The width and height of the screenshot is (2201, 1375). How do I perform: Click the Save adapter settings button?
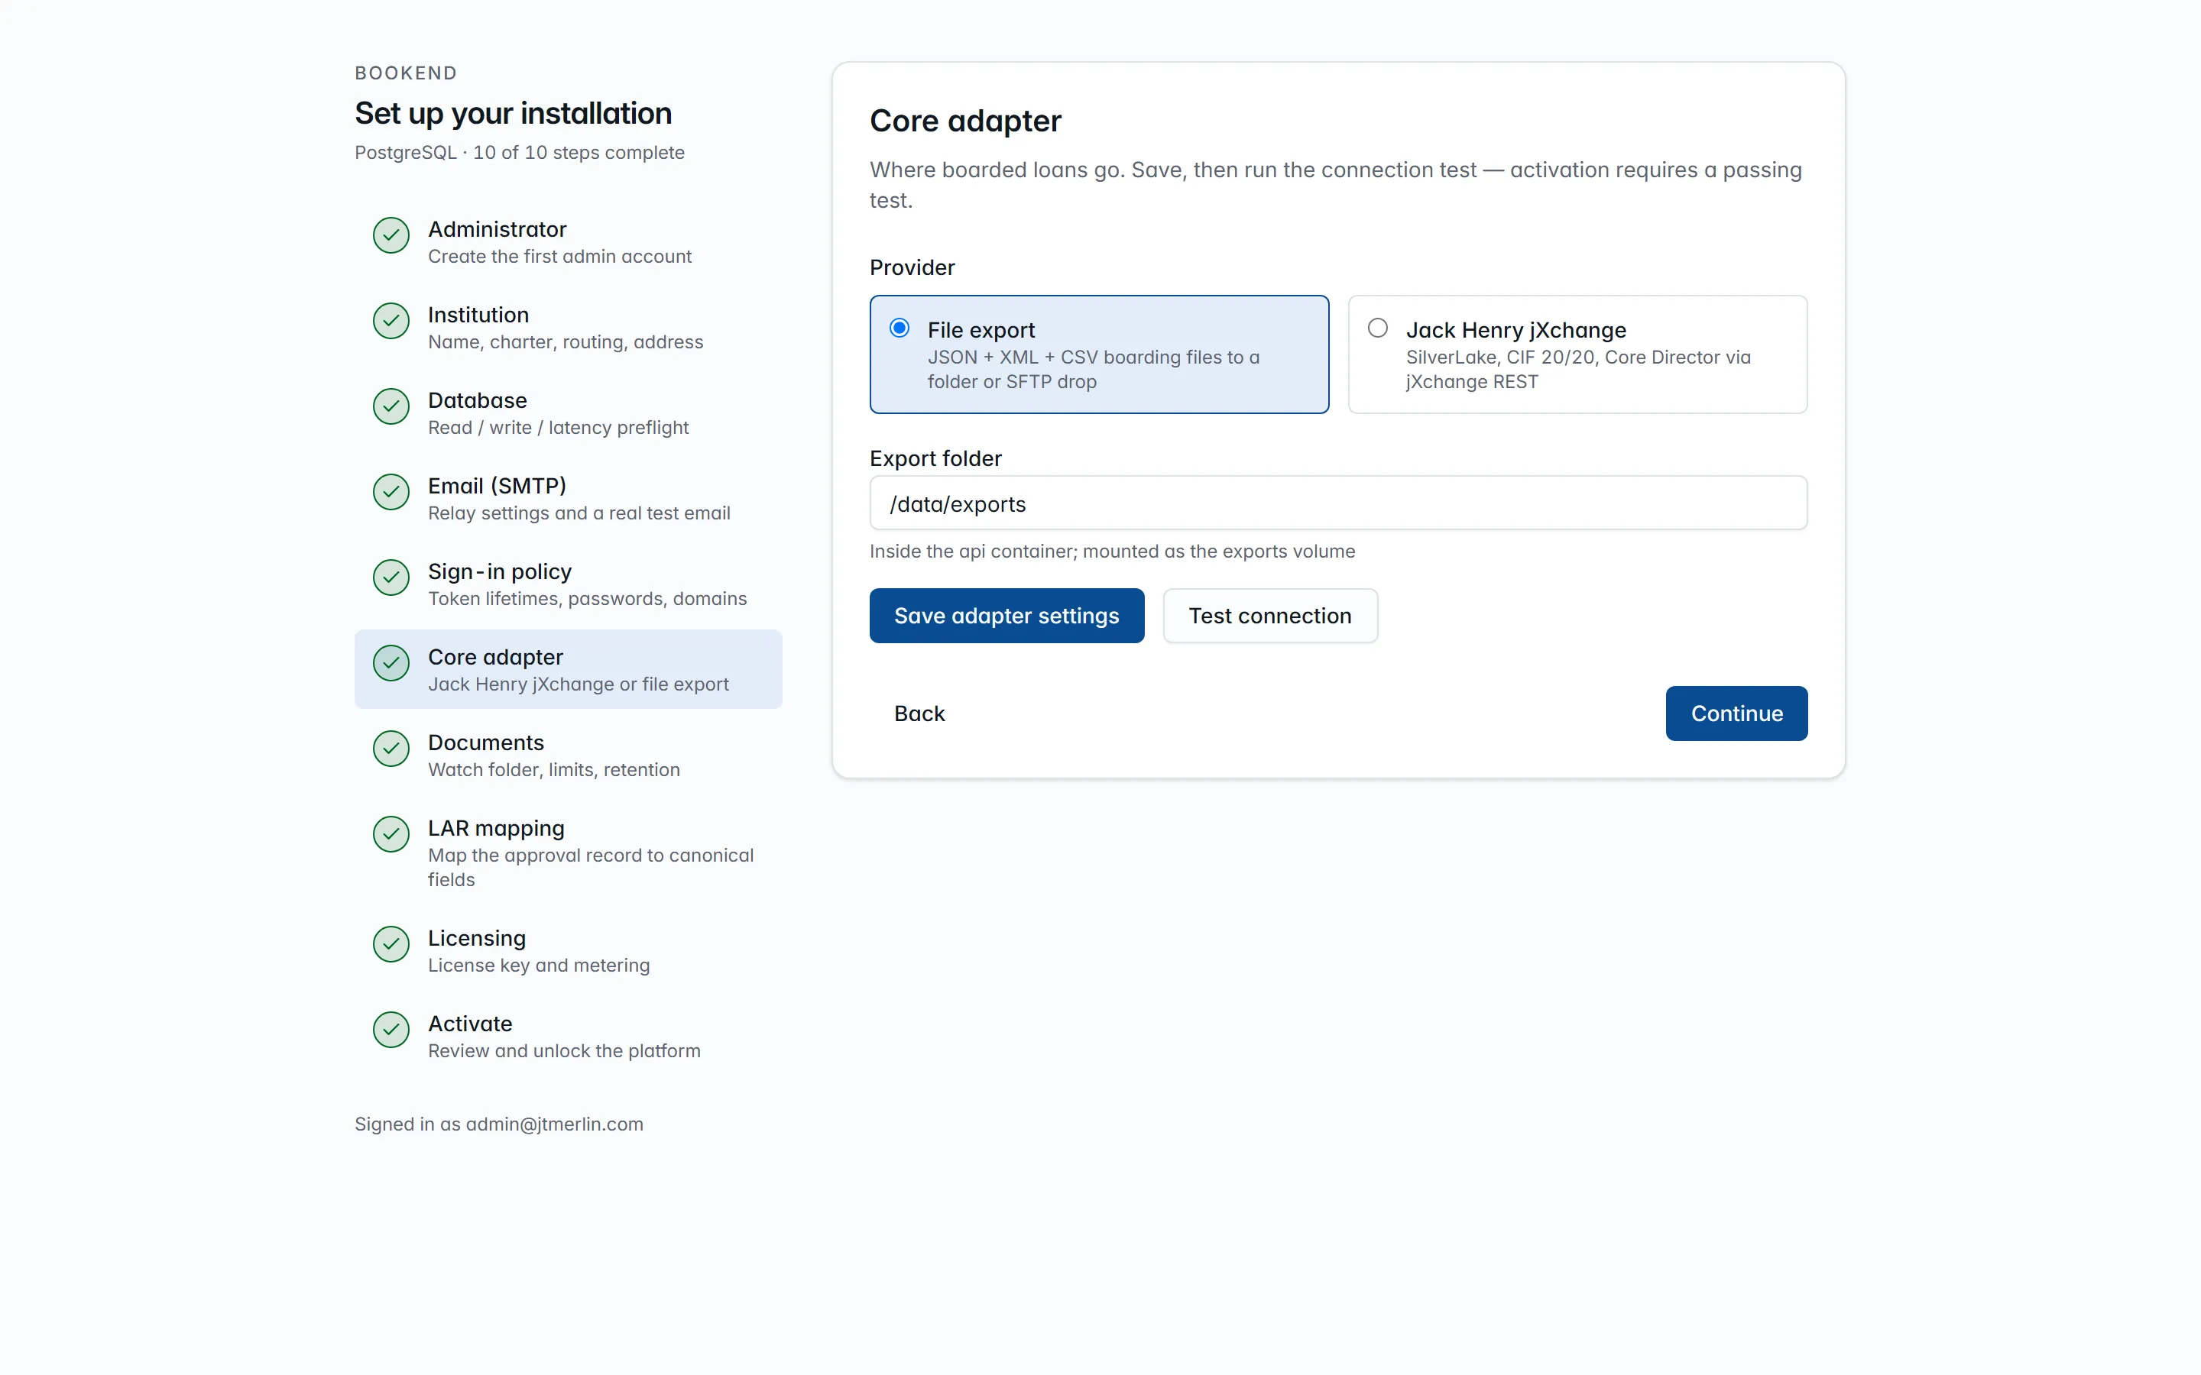(x=1006, y=616)
